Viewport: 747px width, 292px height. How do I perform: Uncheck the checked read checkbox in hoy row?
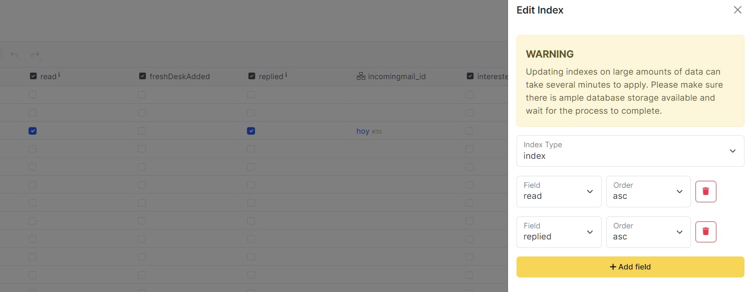tap(33, 131)
